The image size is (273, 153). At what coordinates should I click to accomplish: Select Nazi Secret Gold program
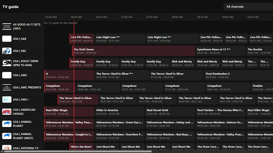[x=170, y=112]
